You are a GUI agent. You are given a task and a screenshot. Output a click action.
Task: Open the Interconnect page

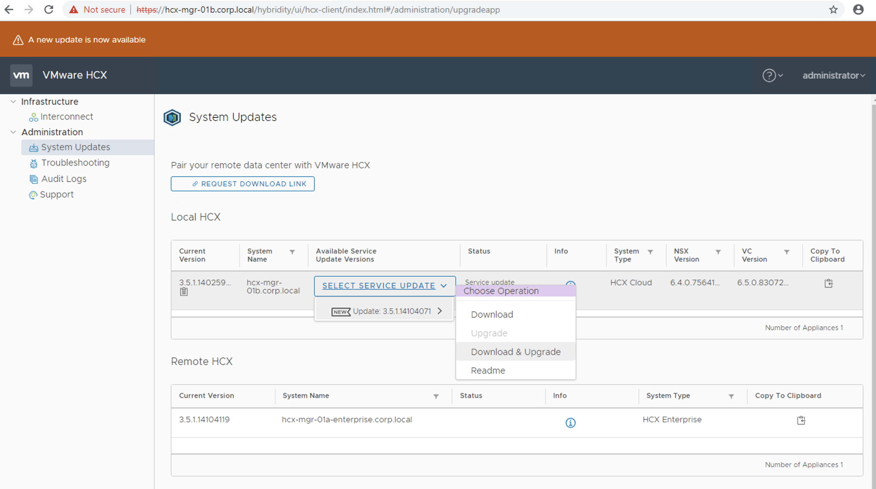click(67, 116)
